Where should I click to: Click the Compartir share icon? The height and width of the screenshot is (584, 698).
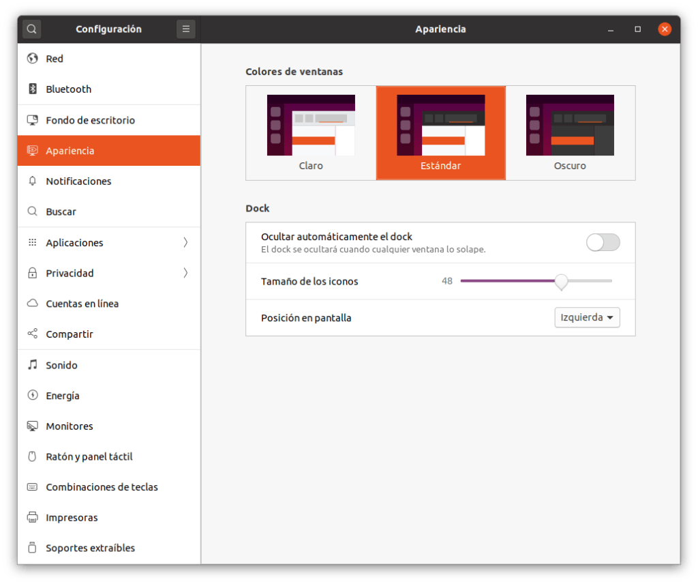[x=32, y=334]
